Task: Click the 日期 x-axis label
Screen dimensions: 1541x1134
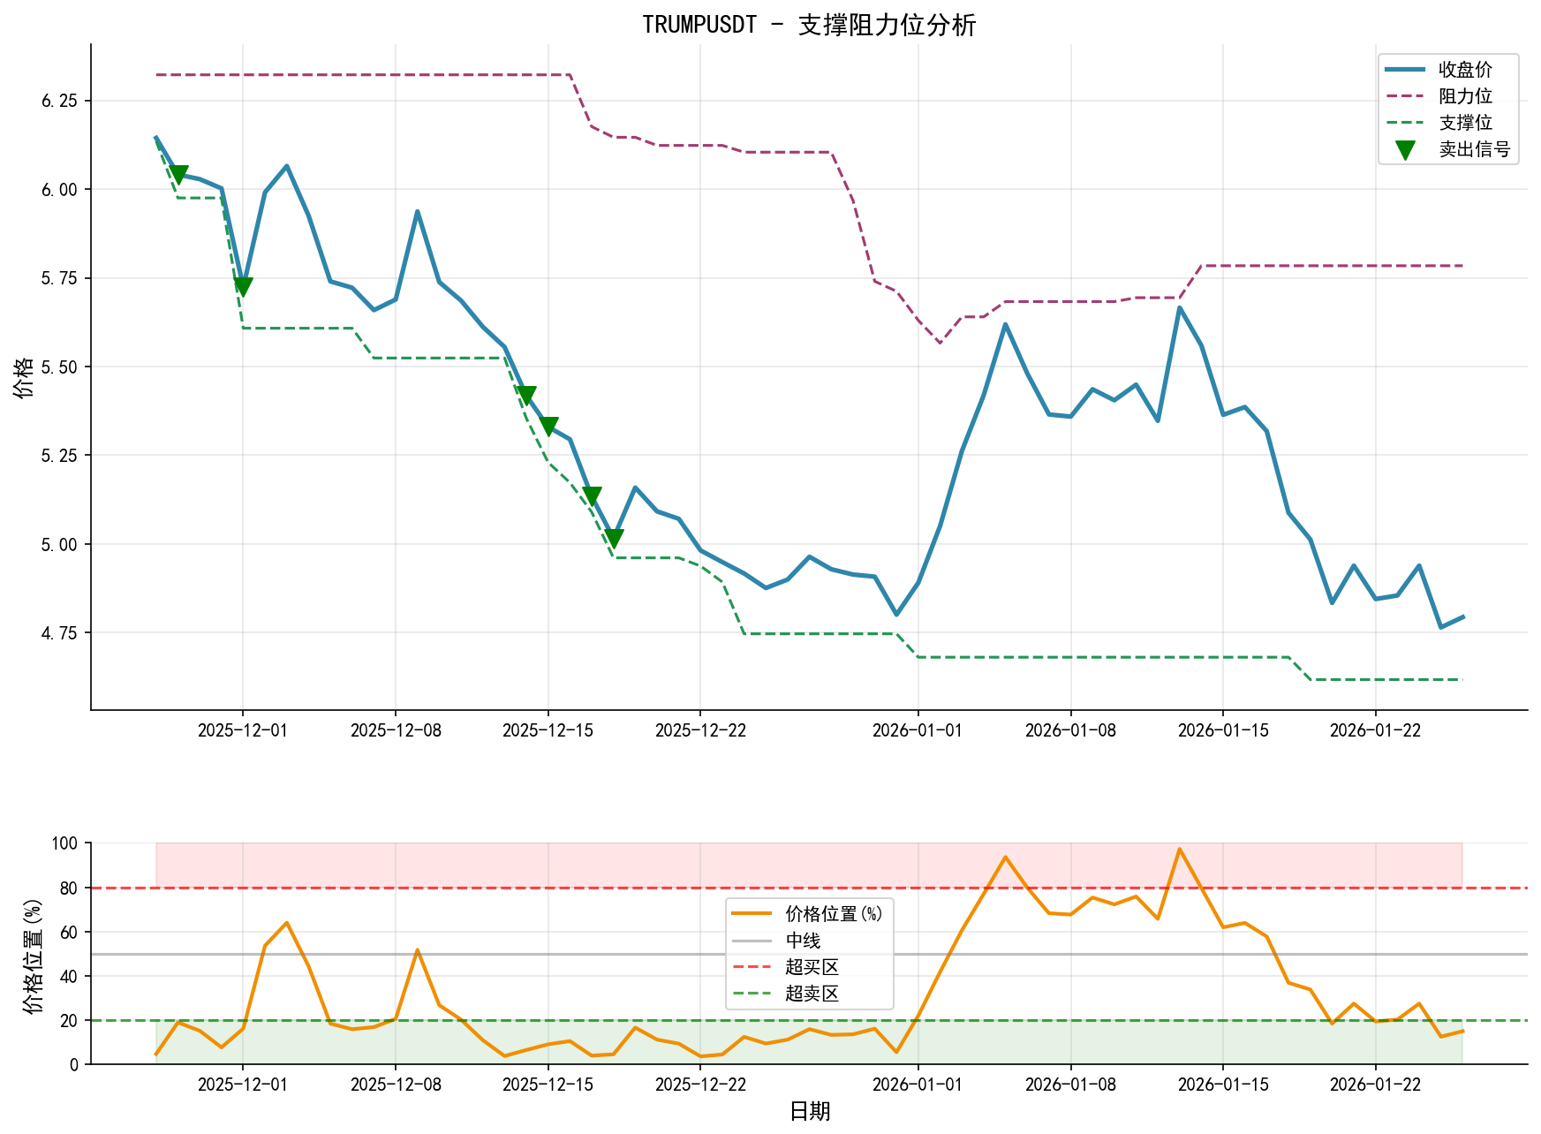Action: tap(809, 1111)
